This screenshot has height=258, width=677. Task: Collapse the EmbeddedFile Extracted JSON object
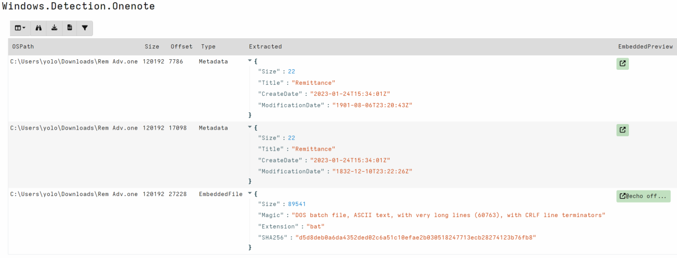tap(249, 194)
